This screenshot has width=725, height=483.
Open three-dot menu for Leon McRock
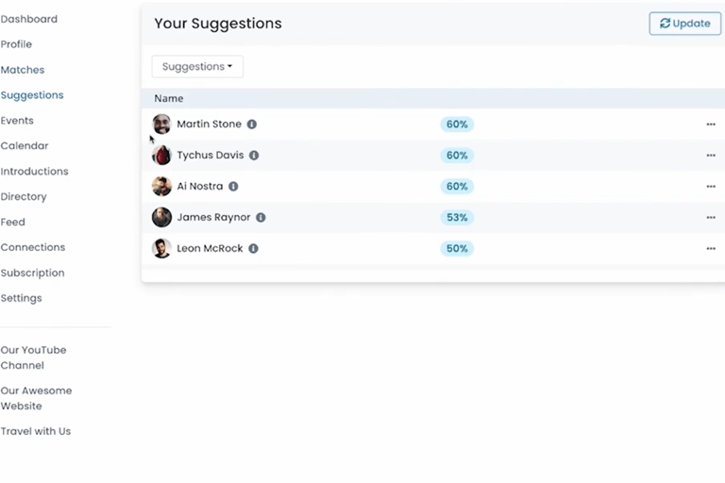pos(711,249)
